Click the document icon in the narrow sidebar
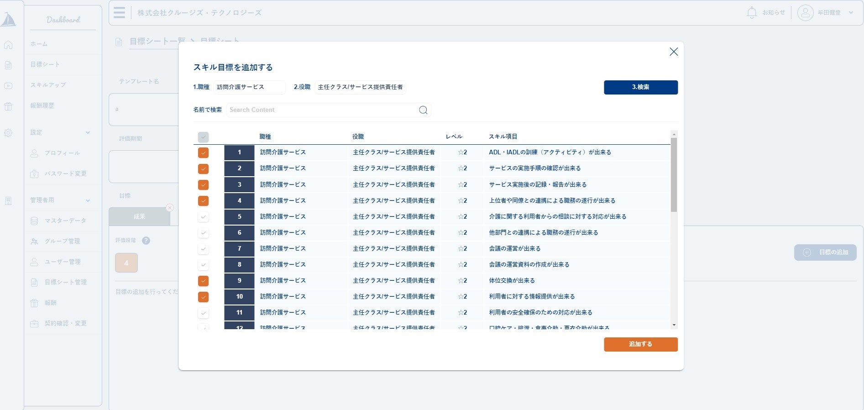The width and height of the screenshot is (864, 410). click(x=8, y=65)
